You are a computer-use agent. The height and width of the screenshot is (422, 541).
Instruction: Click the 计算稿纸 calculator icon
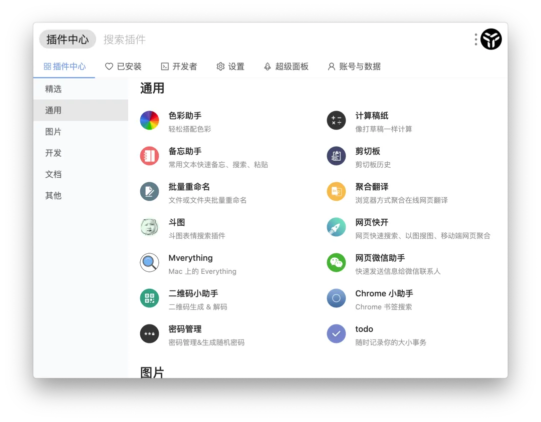(x=336, y=120)
